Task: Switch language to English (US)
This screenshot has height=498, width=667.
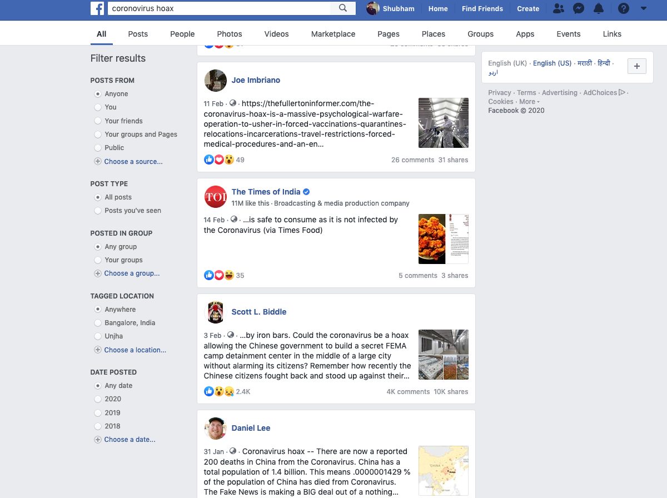Action: click(552, 63)
